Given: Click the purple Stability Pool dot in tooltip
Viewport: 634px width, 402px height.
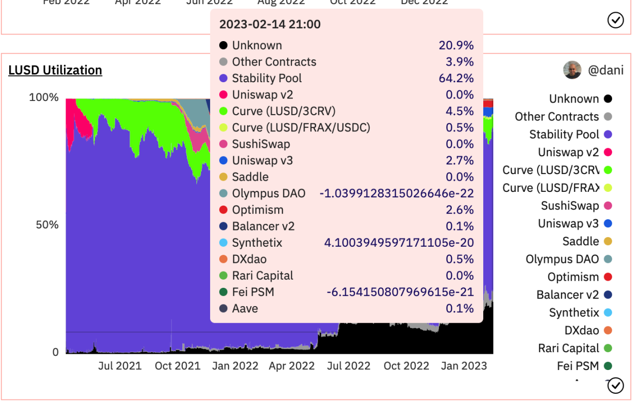Looking at the screenshot, I should point(223,79).
